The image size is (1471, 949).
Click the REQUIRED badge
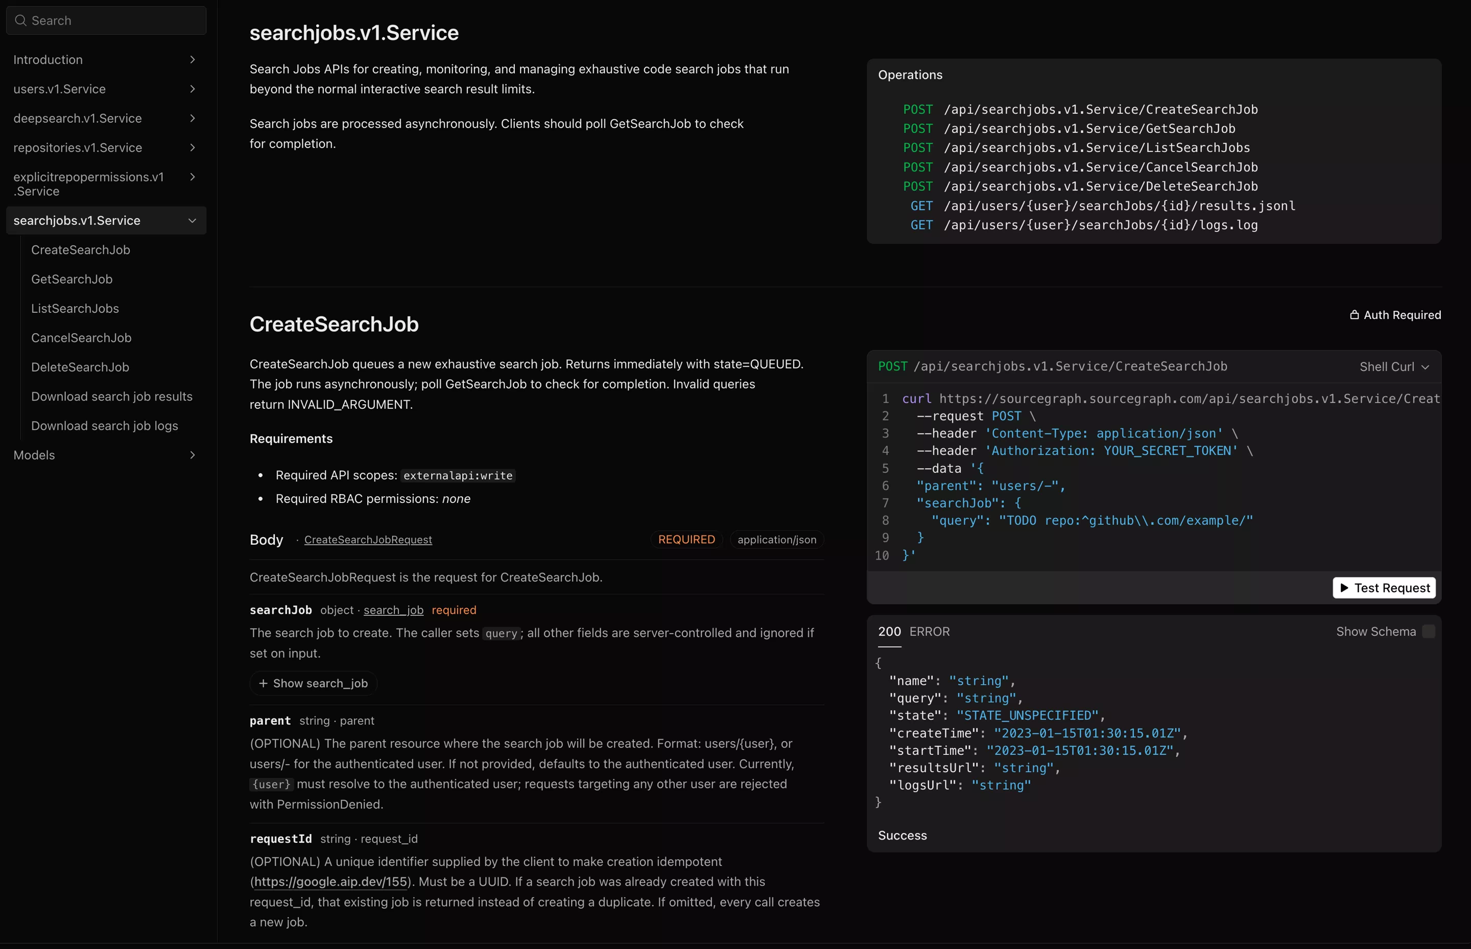686,540
